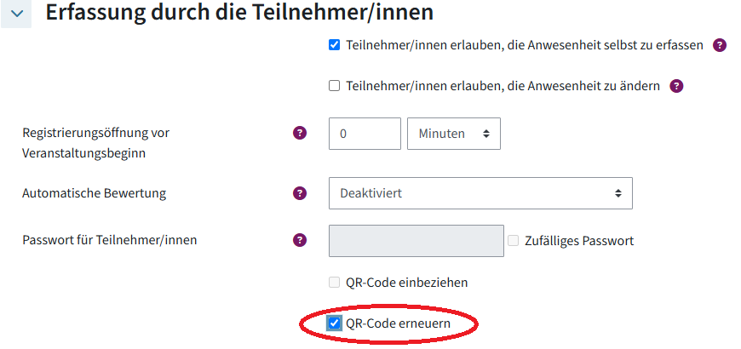The height and width of the screenshot is (349, 741).
Task: Click the 'Automatische Bewertung' field label
Action: tap(94, 193)
